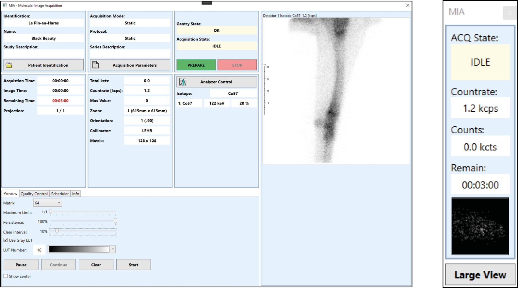Click the black preview thumbnail in MIA widget

click(480, 226)
